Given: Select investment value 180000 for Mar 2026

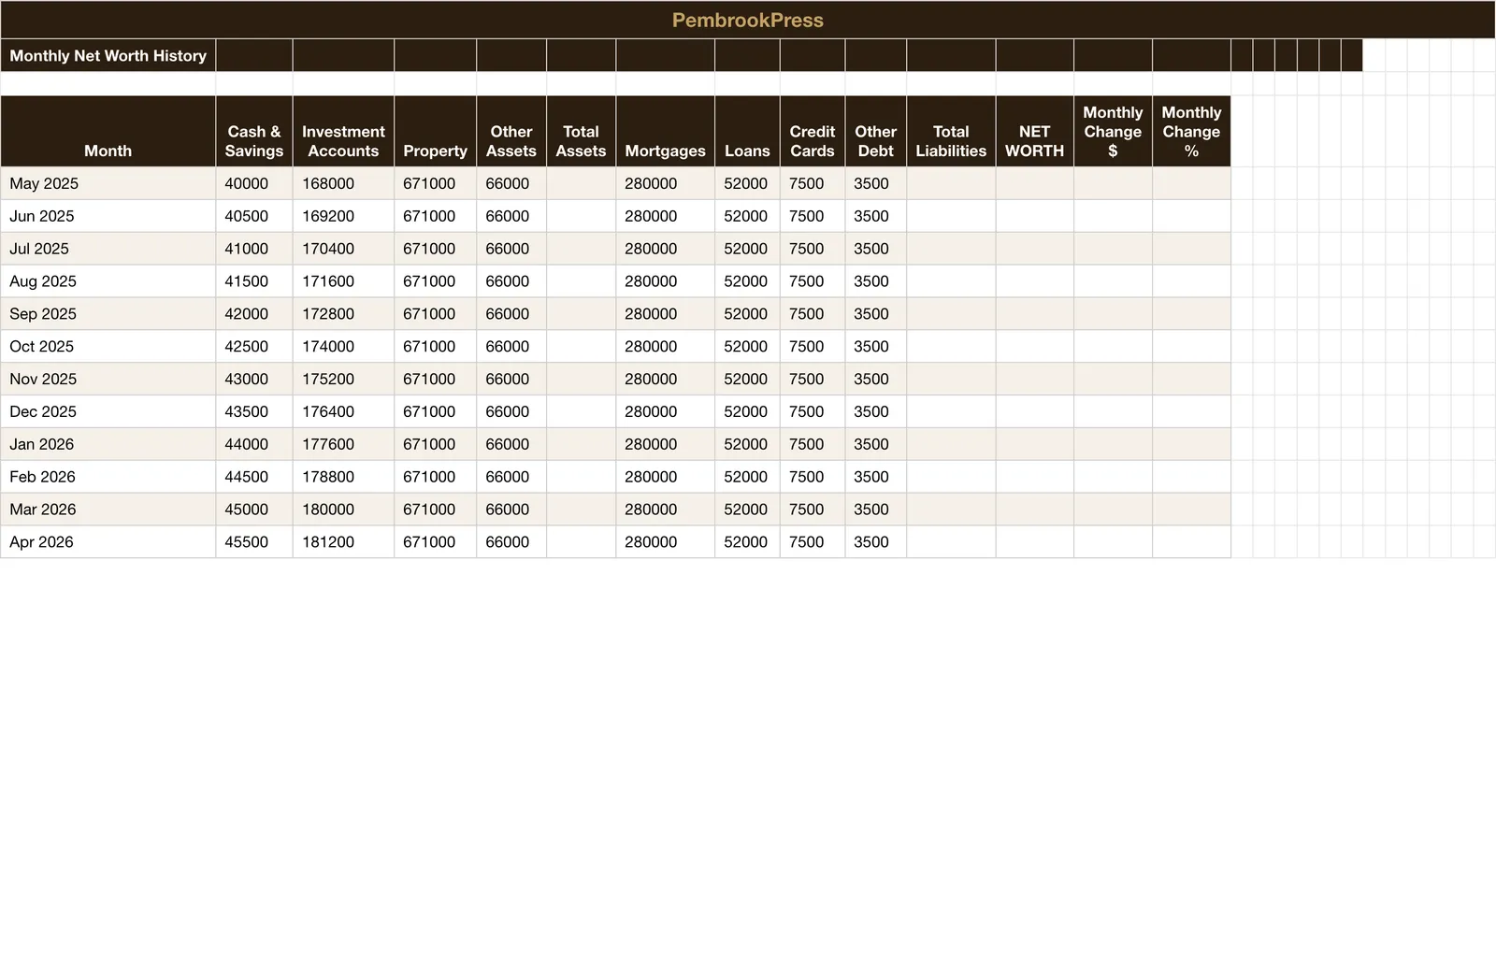Looking at the screenshot, I should (x=343, y=510).
